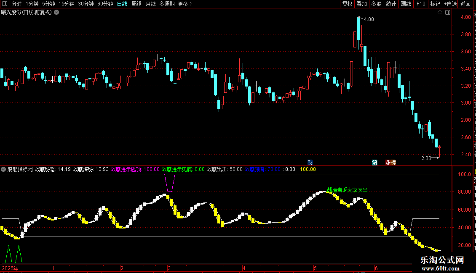Click the 财 financial marker icon
This screenshot has height=273, width=476.
310,163
